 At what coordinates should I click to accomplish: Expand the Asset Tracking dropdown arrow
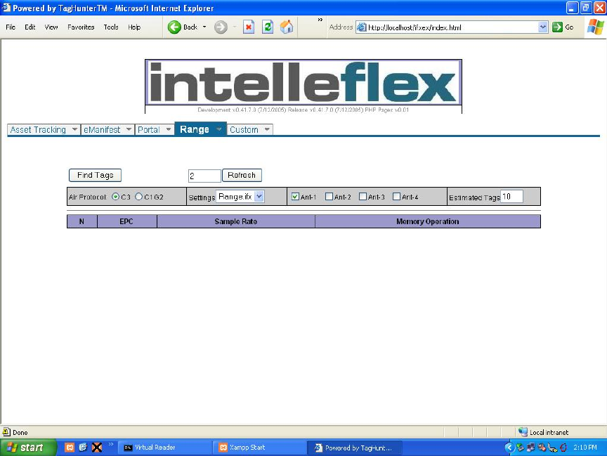pyautogui.click(x=74, y=130)
